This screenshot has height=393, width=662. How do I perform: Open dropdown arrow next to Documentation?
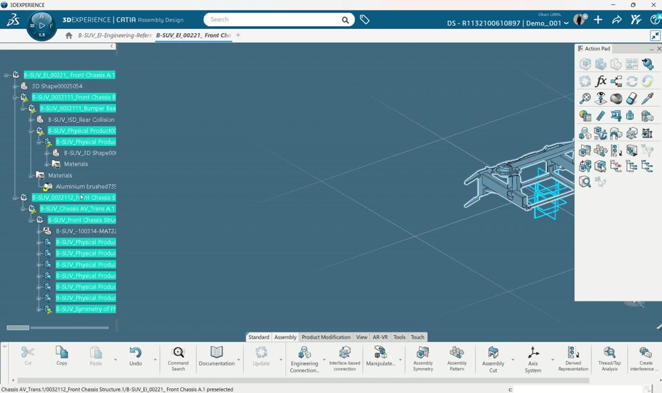pos(239,360)
